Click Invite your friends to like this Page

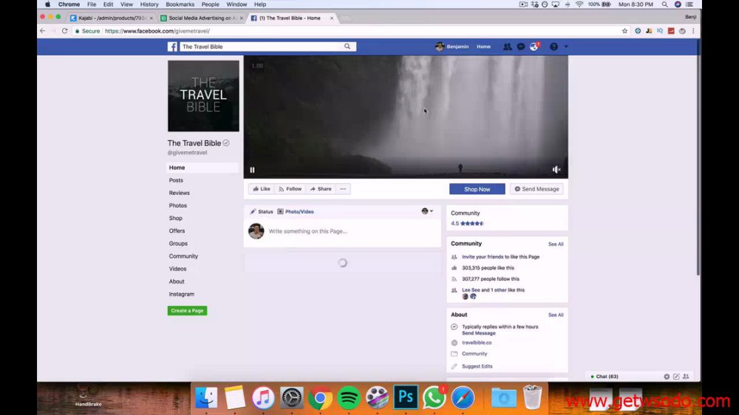(500, 257)
